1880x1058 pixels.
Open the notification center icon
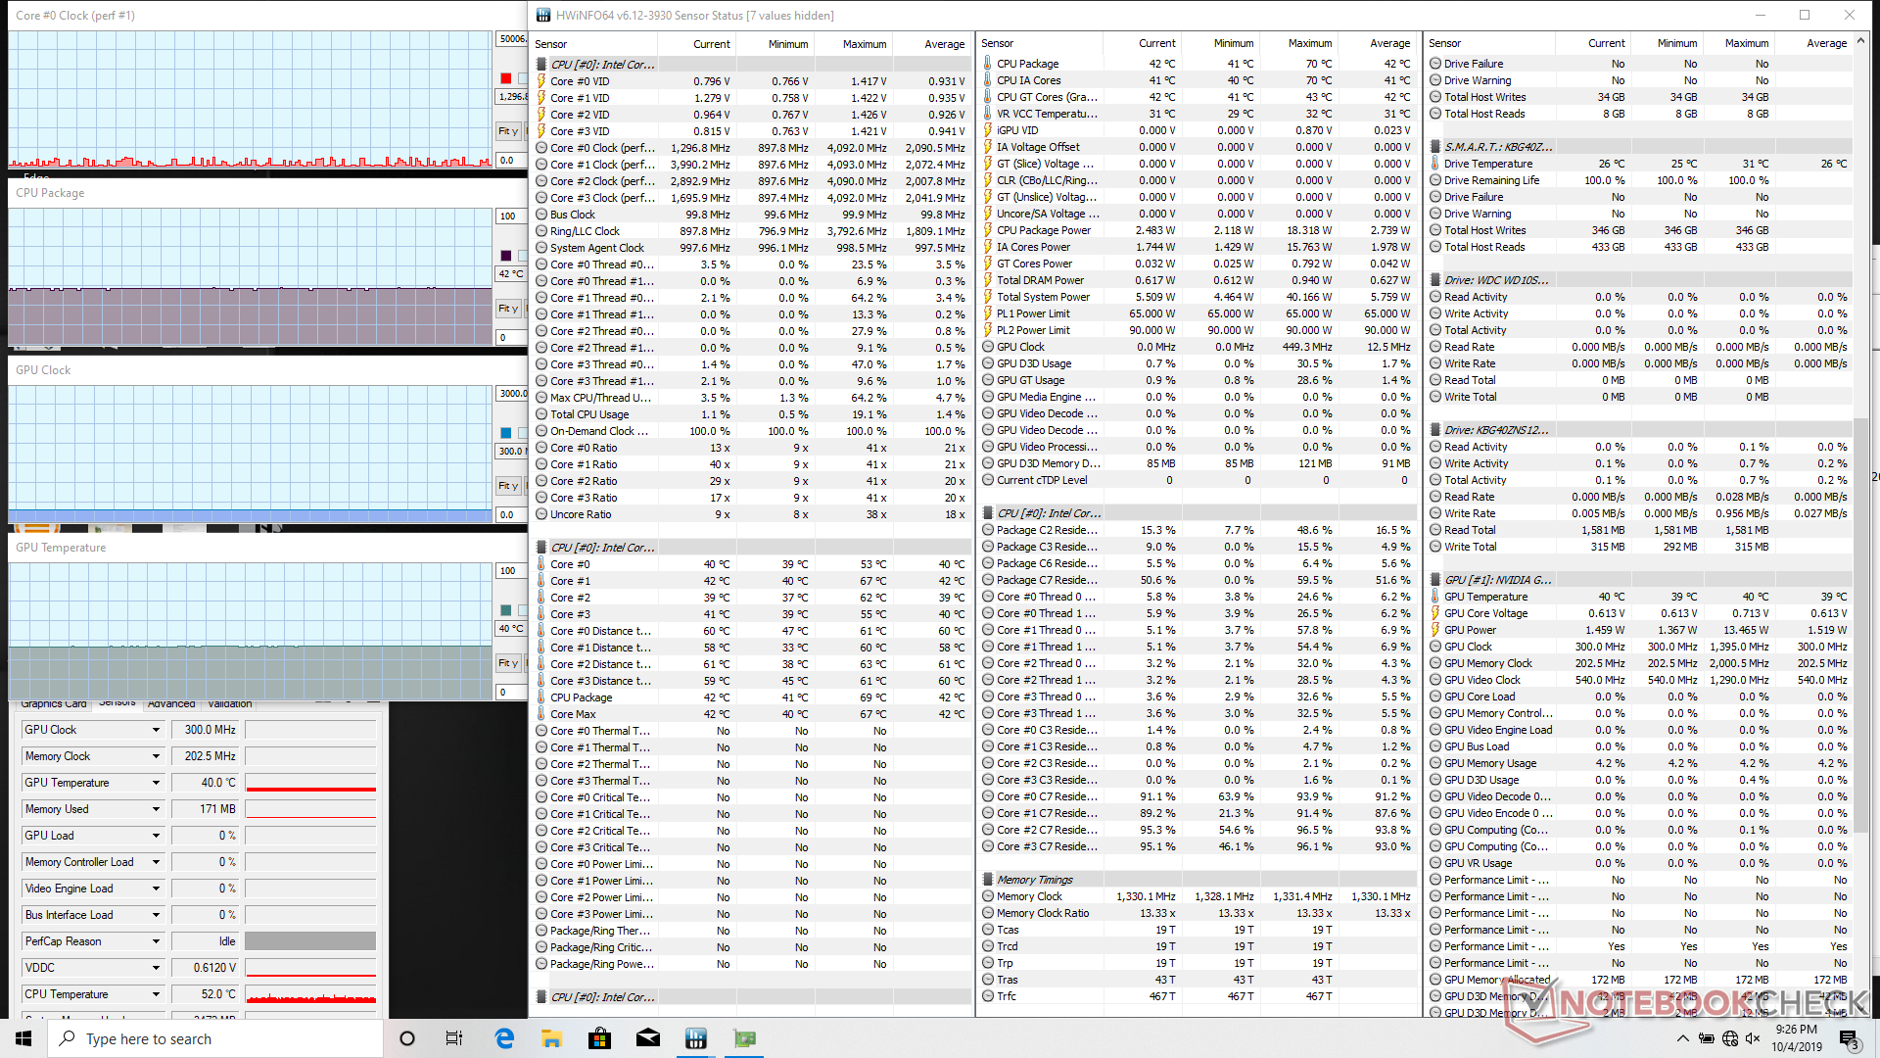click(x=1848, y=1038)
